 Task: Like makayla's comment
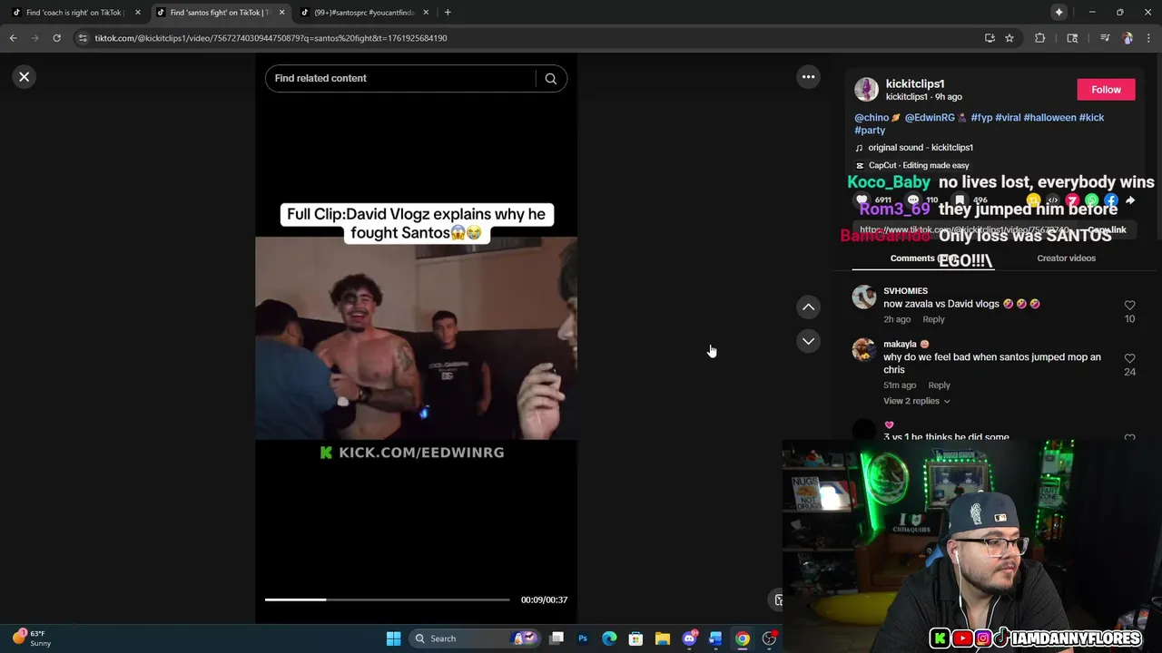(1129, 359)
